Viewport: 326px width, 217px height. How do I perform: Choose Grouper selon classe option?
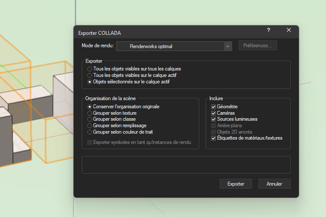pyautogui.click(x=89, y=119)
